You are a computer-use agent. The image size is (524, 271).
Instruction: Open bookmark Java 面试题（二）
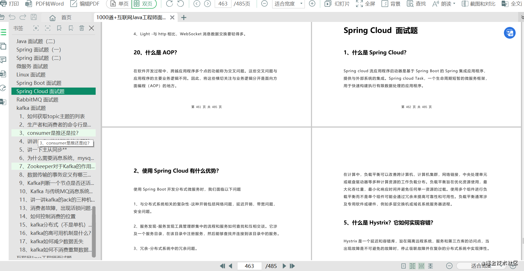(x=36, y=41)
